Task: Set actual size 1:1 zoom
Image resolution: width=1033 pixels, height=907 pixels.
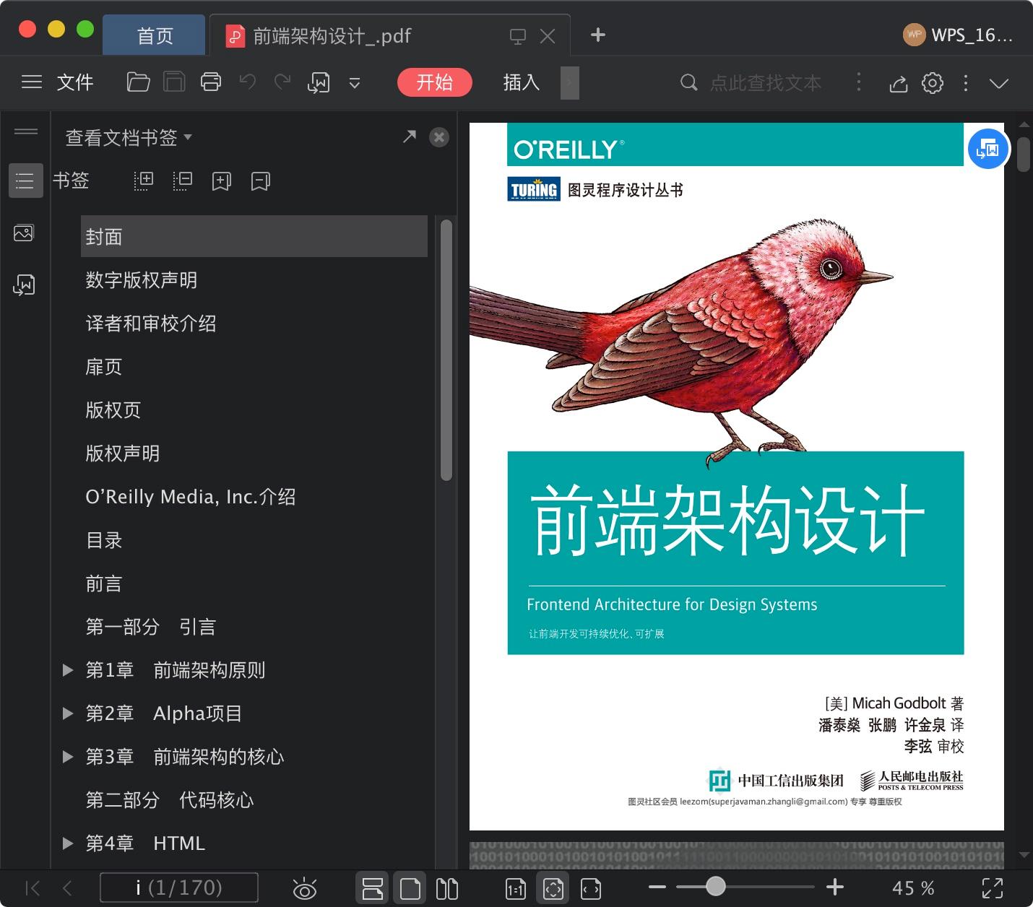Action: 516,889
